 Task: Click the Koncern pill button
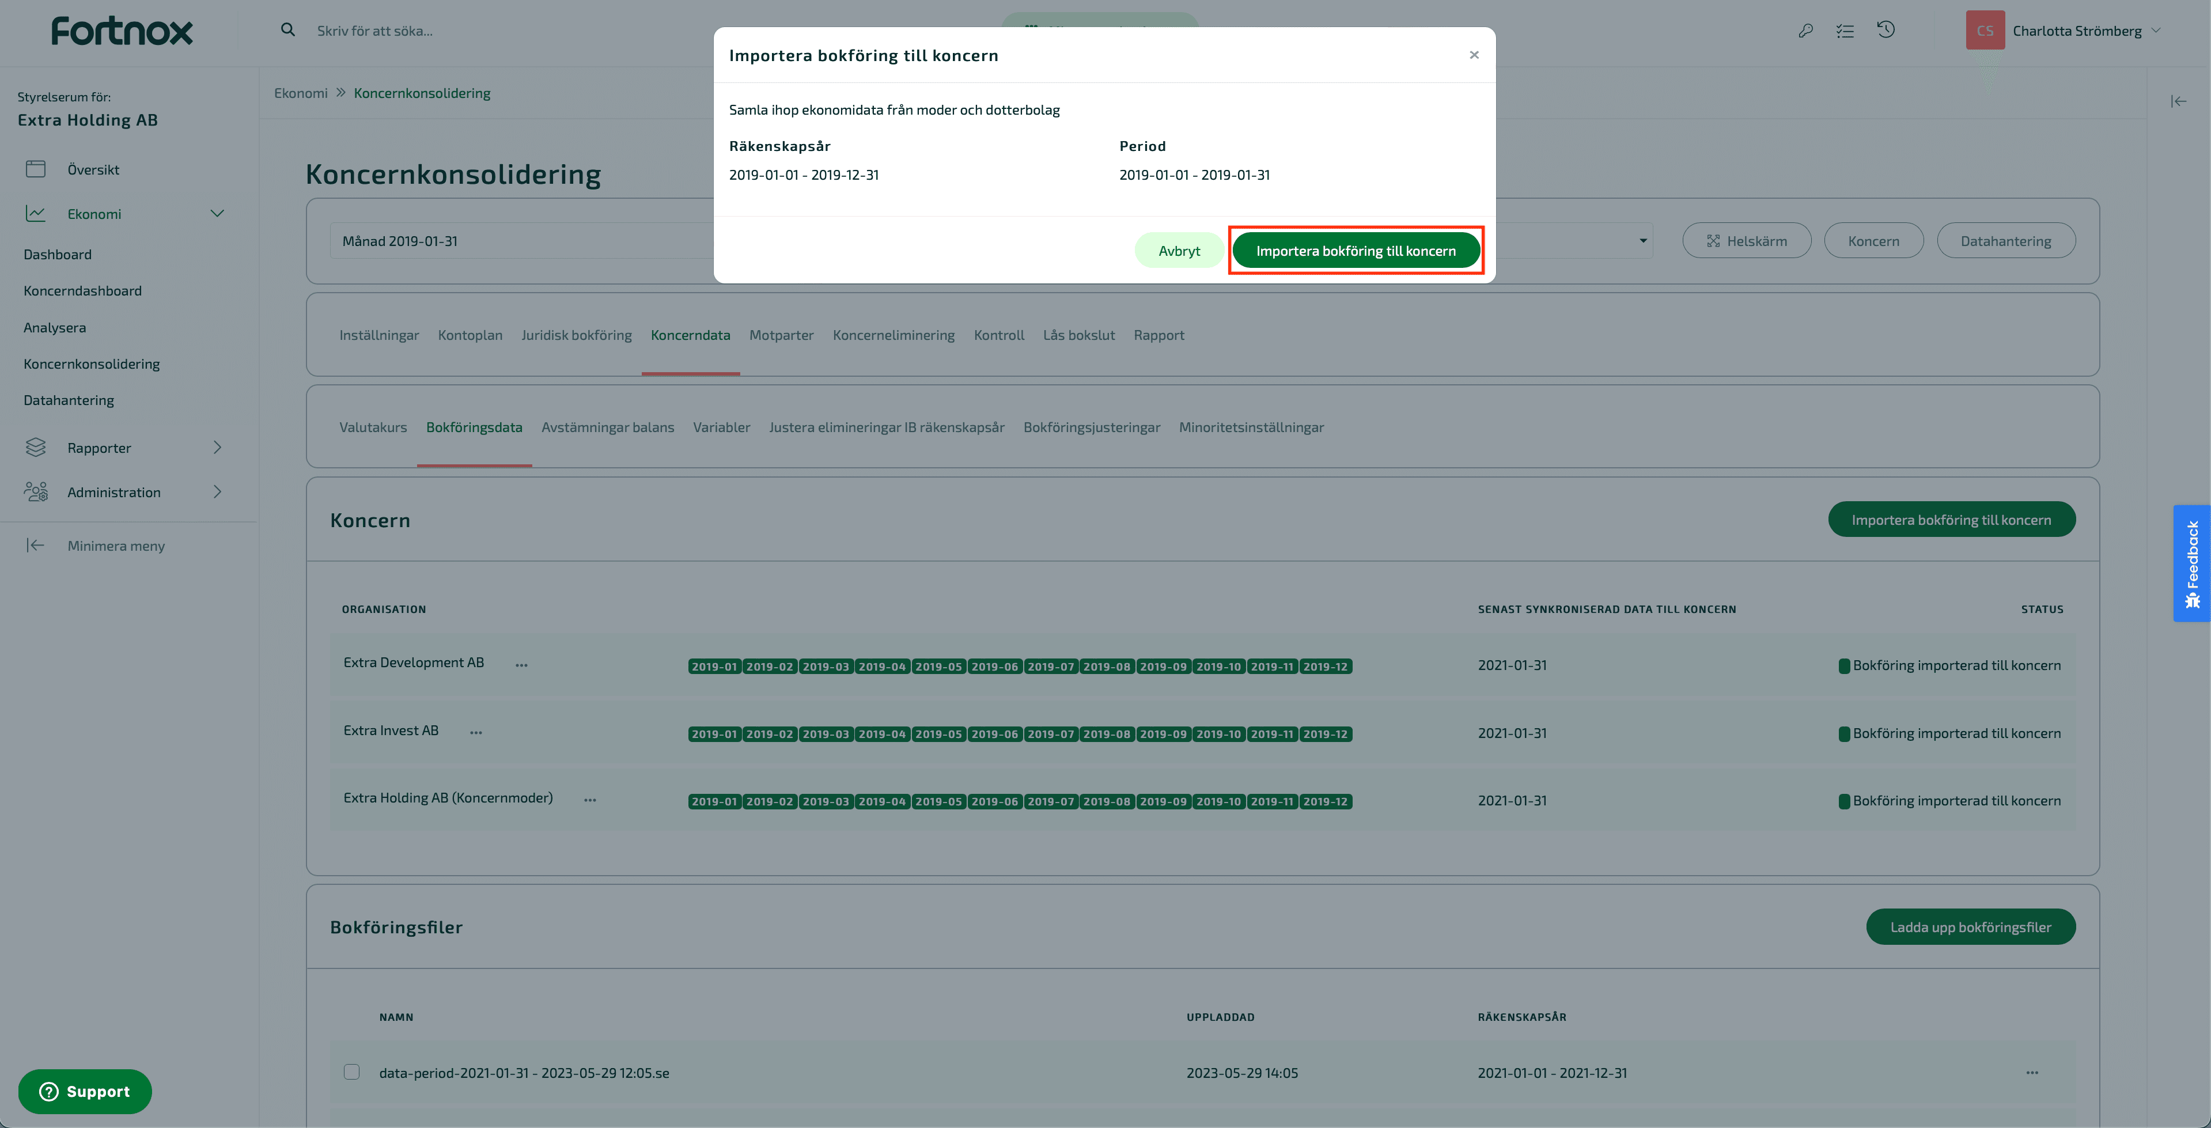[x=1873, y=241]
